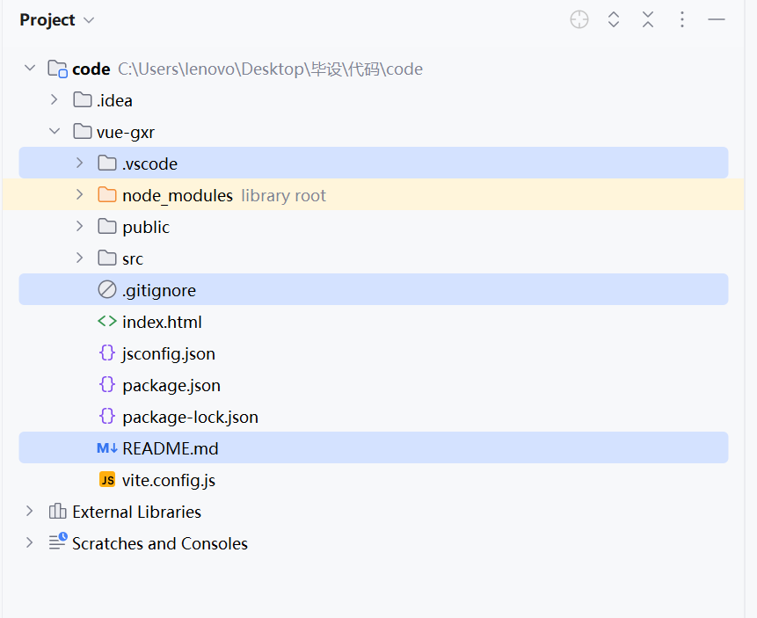Click the Select Opened File crosshair icon
The width and height of the screenshot is (757, 618).
[x=579, y=19]
